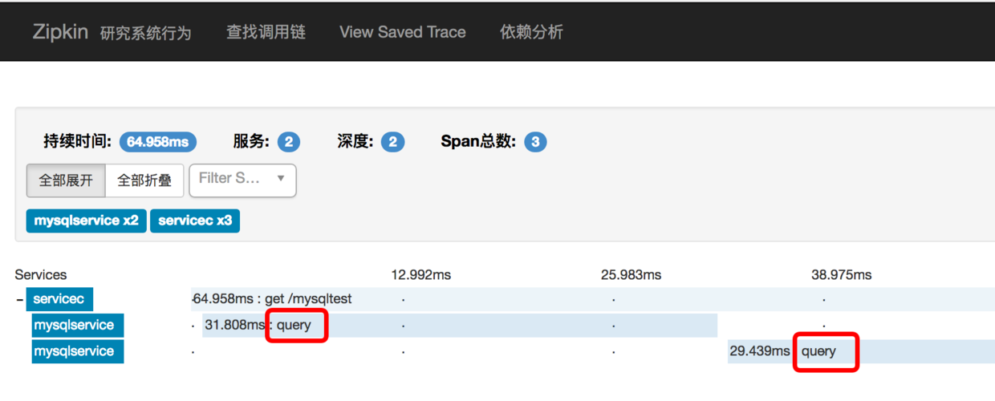The image size is (995, 401).
Task: Click the 研究系统行为 tagline text
Action: 145,33
